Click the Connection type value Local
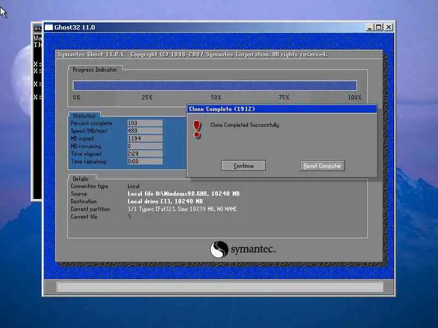Viewport: 438px width, 328px height. 134,186
